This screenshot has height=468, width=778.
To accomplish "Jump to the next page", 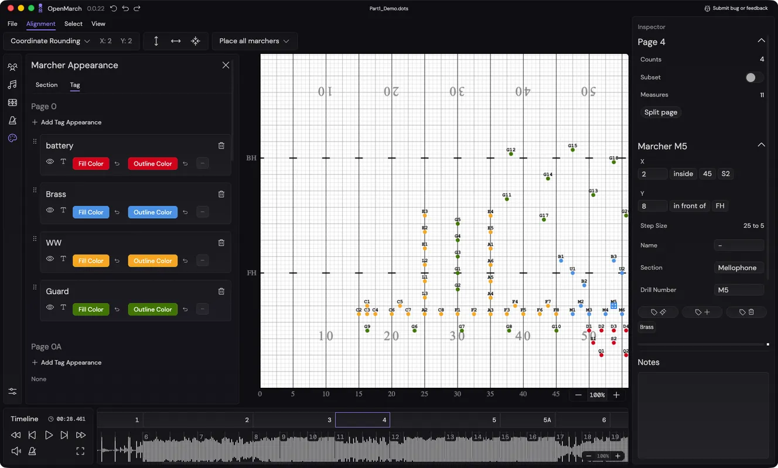I will (x=64, y=435).
